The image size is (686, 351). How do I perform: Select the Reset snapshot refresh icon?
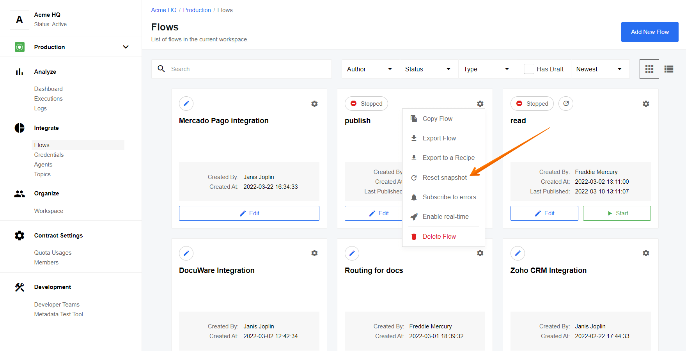pyautogui.click(x=414, y=177)
